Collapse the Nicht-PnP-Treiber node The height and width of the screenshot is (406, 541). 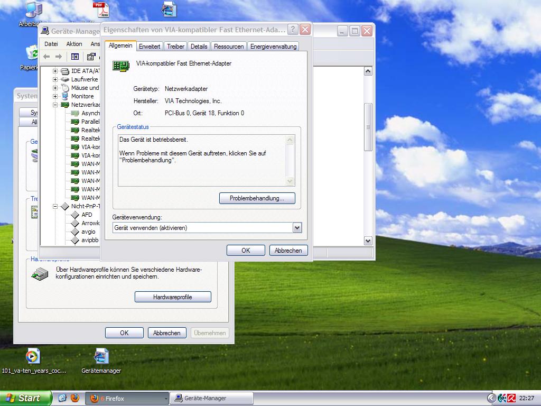click(55, 207)
